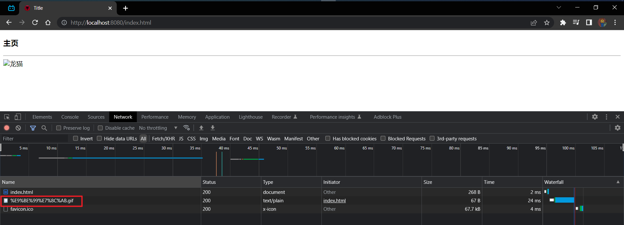
Task: Open network search magnifier
Action: [44, 128]
